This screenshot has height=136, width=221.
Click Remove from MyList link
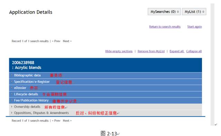coord(151,51)
